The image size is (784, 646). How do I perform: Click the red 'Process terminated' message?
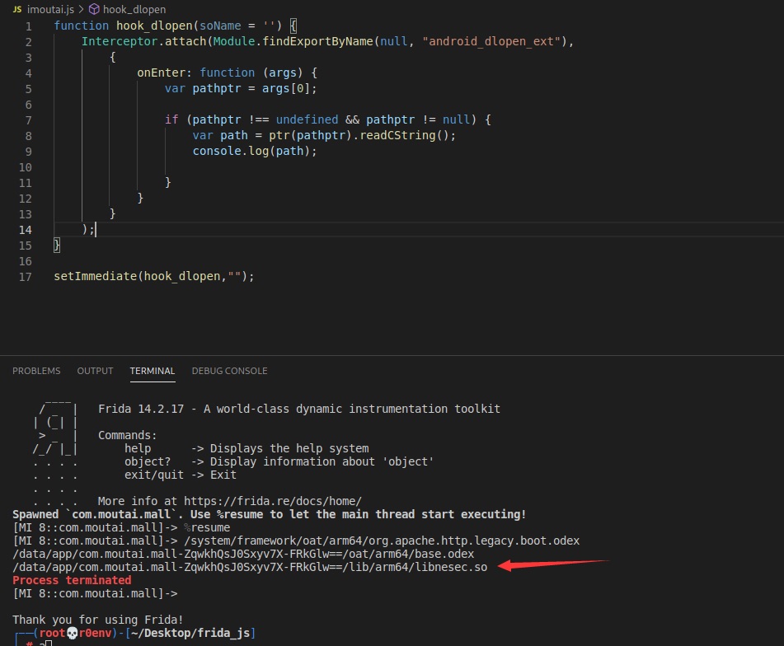72,580
